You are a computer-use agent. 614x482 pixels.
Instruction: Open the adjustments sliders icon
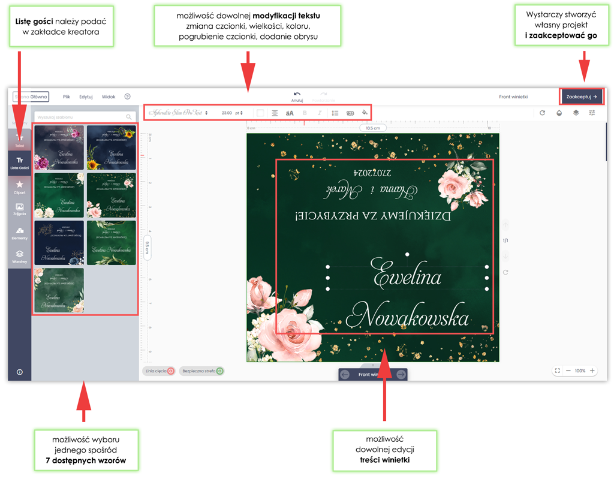point(592,113)
